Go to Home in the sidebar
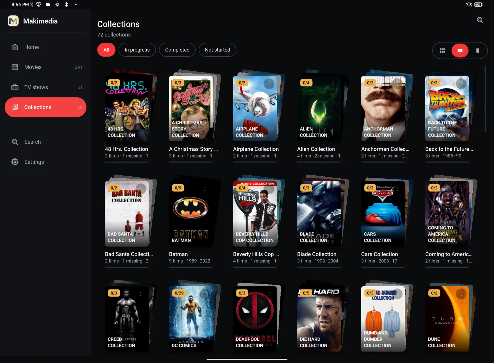The height and width of the screenshot is (363, 494). point(46,47)
